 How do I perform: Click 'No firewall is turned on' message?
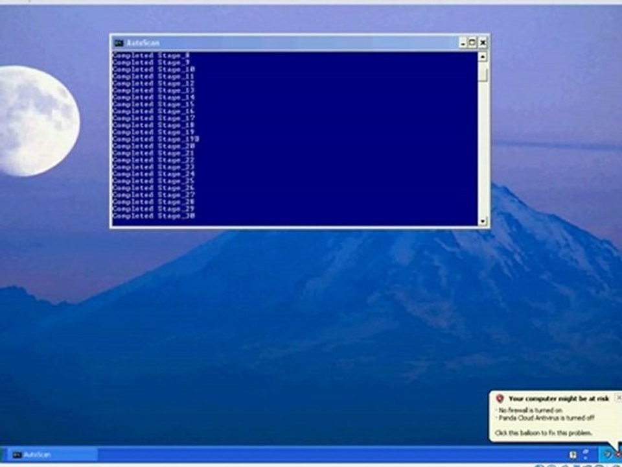pyautogui.click(x=530, y=410)
